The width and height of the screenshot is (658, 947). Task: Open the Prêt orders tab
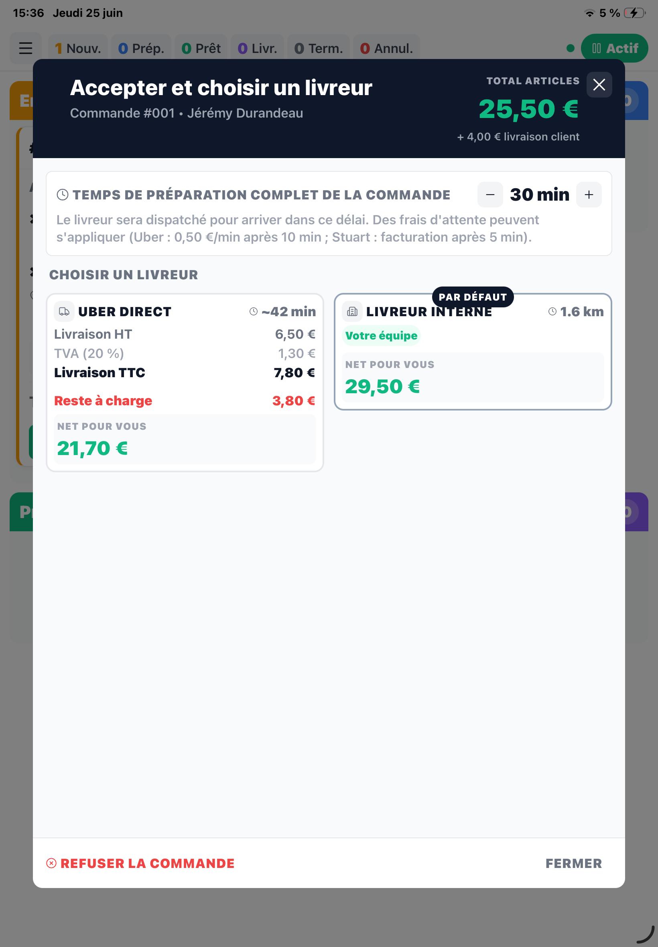201,49
